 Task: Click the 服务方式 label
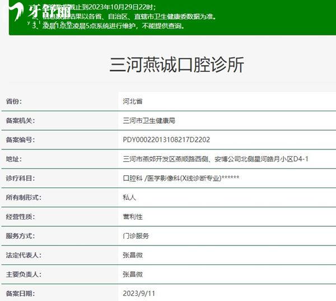click(20, 236)
